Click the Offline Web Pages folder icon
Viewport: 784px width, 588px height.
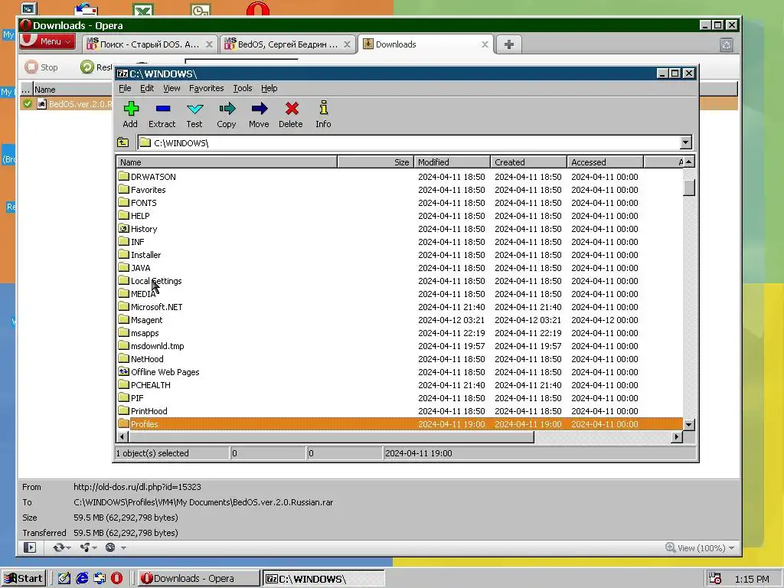(x=123, y=371)
